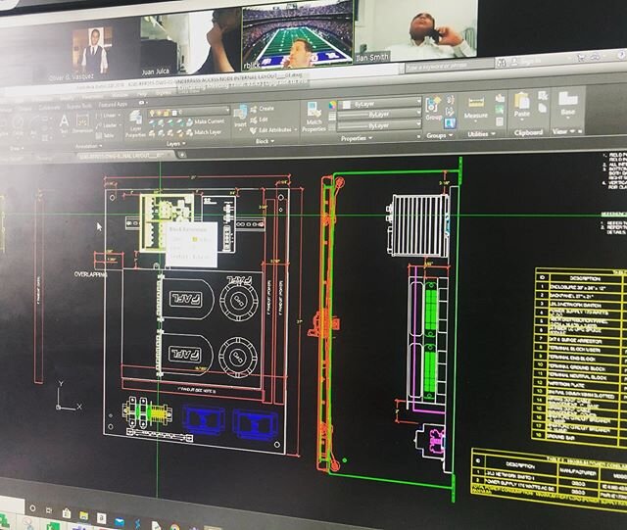Screen dimensions: 627x530
Task: Click the color wheel icon in Properties
Action: (332, 105)
